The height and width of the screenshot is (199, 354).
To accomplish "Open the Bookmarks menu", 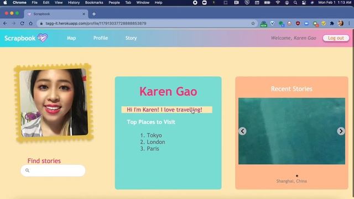I will pyautogui.click(x=94, y=3).
